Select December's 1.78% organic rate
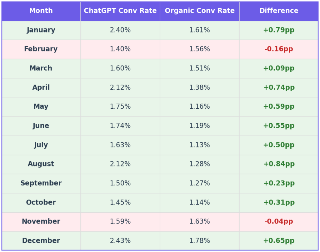The height and width of the screenshot is (252, 320). [200, 241]
